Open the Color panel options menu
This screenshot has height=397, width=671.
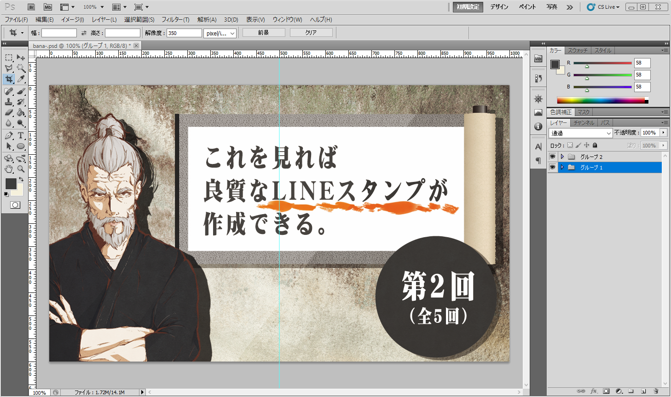665,50
